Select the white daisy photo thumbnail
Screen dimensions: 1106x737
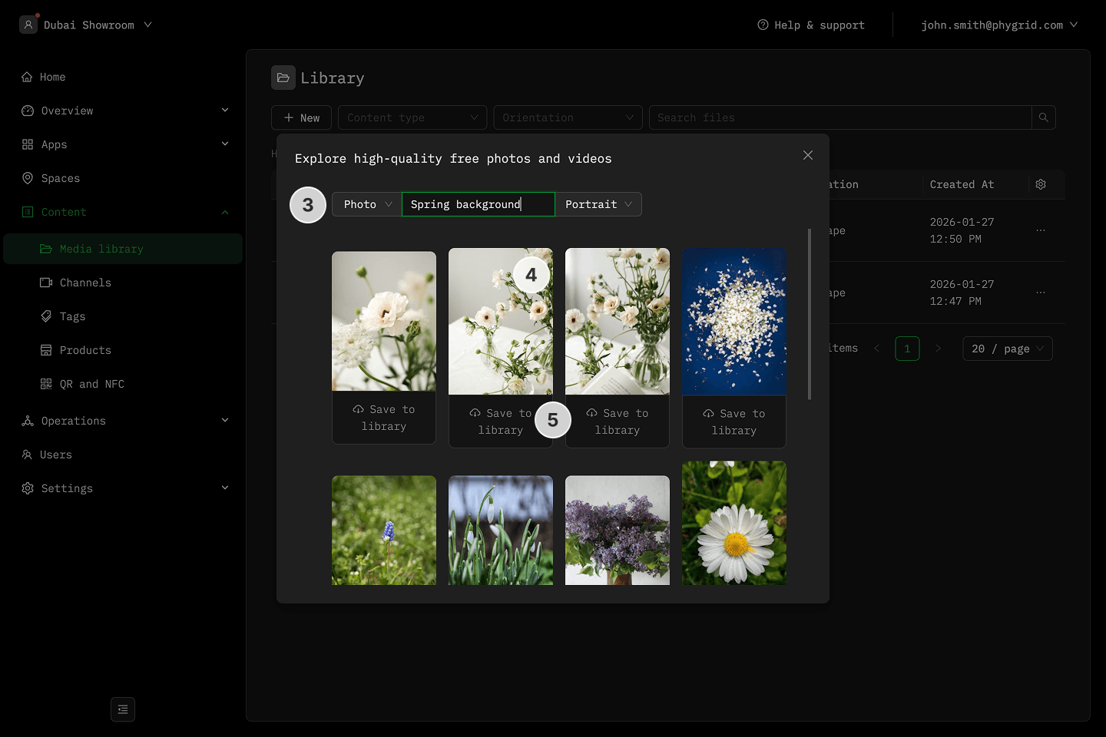click(x=733, y=524)
